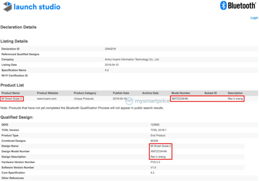Click the Product List heading
Screen dimensions: 259x181
(12, 85)
